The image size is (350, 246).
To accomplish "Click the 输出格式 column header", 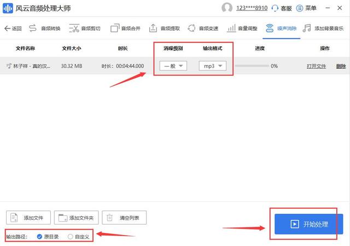I will (x=212, y=48).
